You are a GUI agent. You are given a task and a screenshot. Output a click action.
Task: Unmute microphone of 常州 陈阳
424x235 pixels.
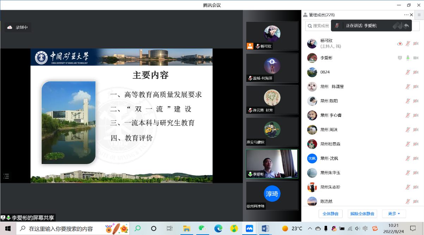408,101
